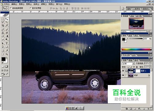Screen dimensions: 154x111
Task: Select the Brush tool
Action: [7, 30]
